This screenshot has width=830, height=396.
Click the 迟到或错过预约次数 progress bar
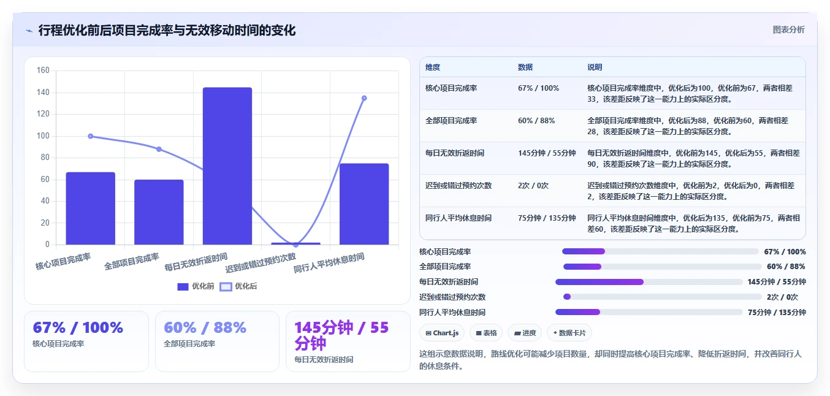662,297
